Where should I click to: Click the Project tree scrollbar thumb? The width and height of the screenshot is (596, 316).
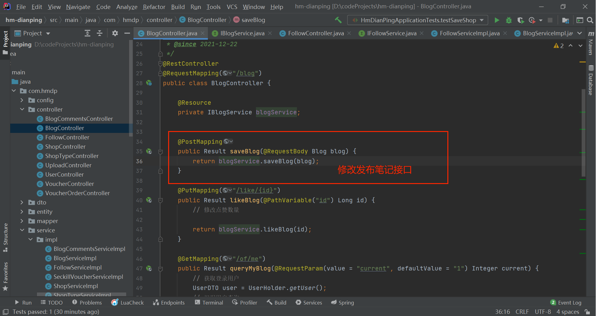coord(131,88)
